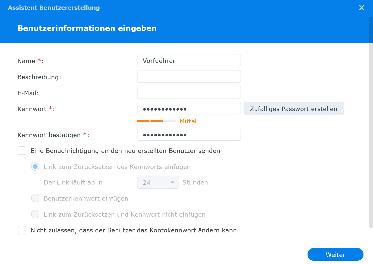The height and width of the screenshot is (264, 373).
Task: Click into the E-Mail input field
Action: coord(189,93)
